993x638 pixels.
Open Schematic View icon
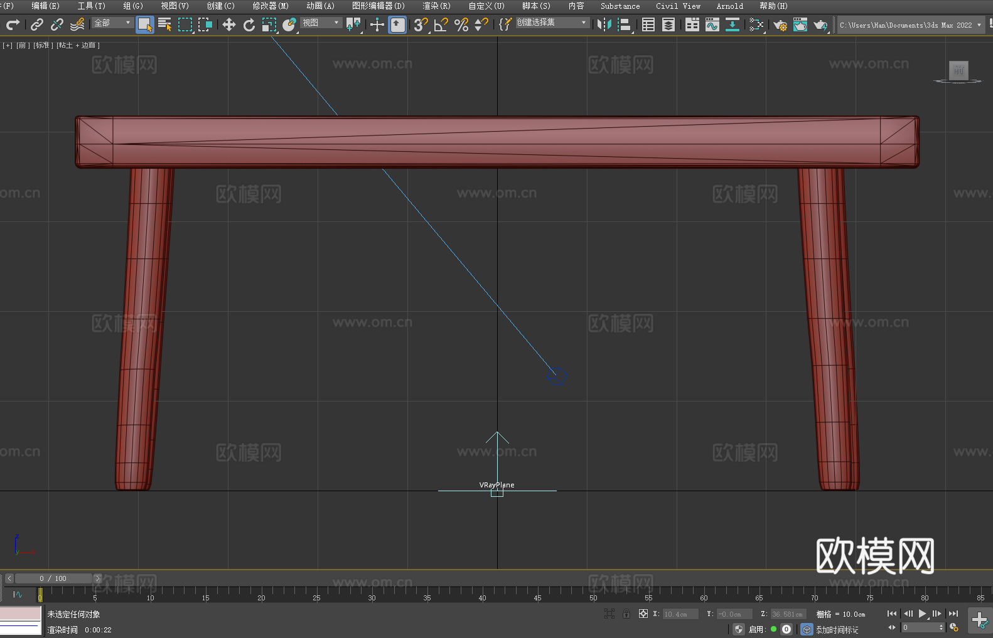tap(733, 24)
